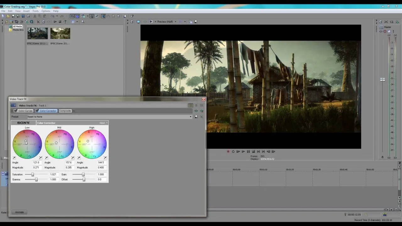Screen dimensions: 402x226
Task: Save the preset with the floppy disk icon
Action: (x=196, y=117)
